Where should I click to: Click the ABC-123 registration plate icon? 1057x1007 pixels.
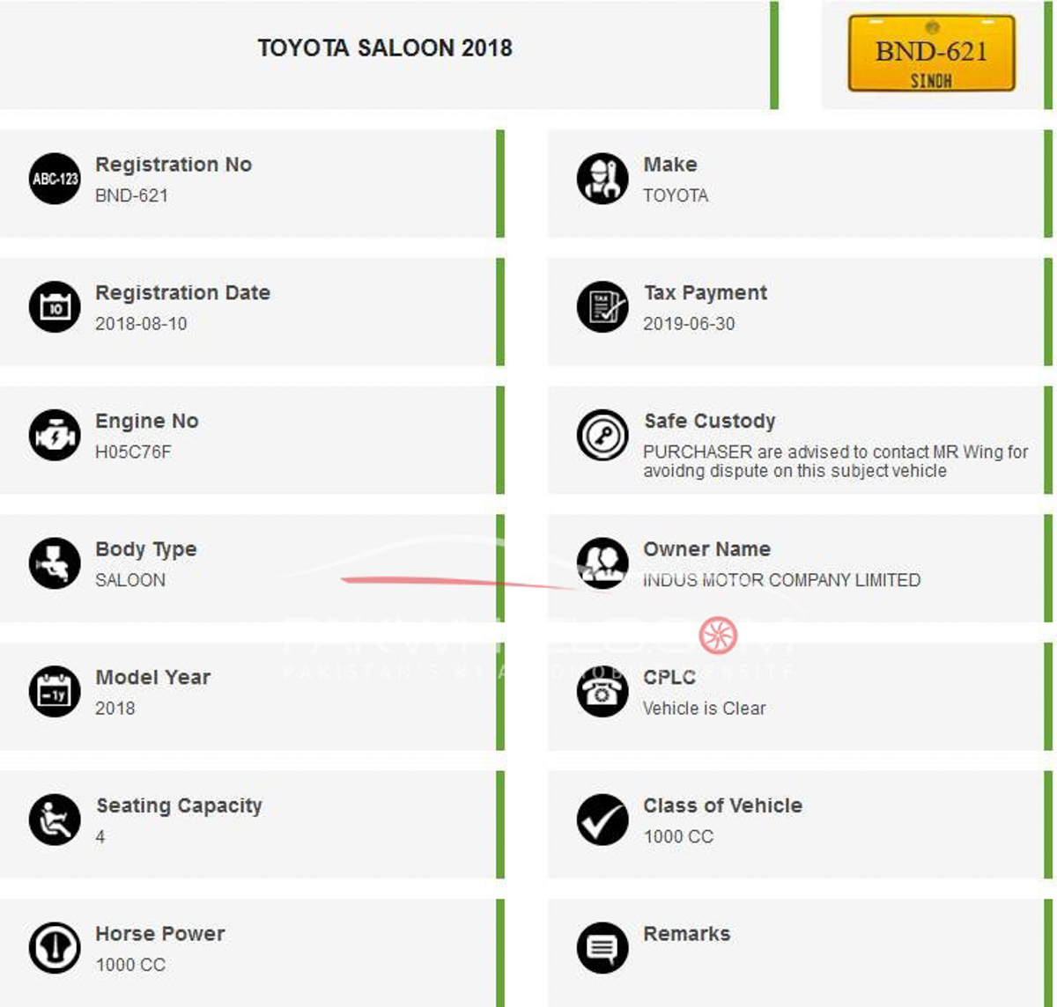(54, 180)
